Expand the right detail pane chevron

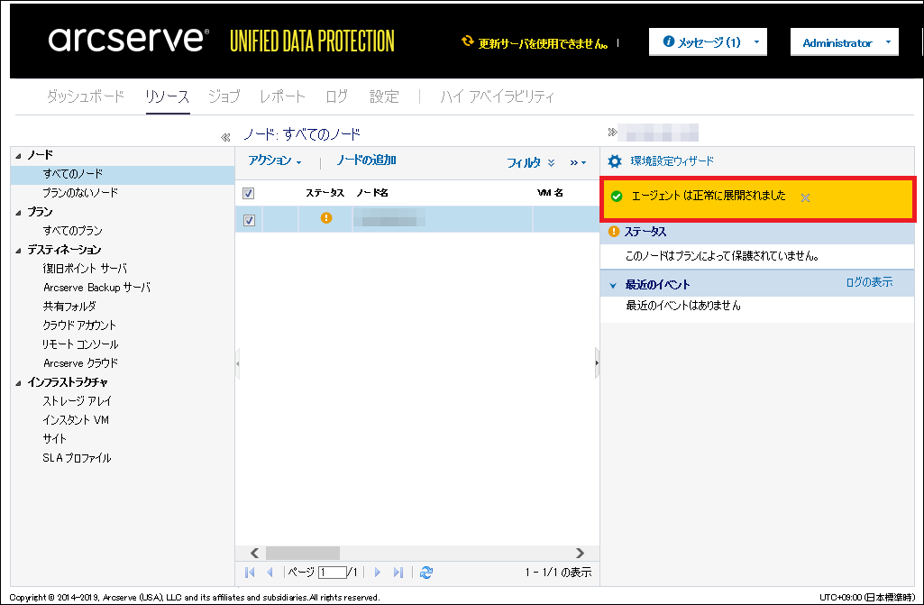(612, 132)
